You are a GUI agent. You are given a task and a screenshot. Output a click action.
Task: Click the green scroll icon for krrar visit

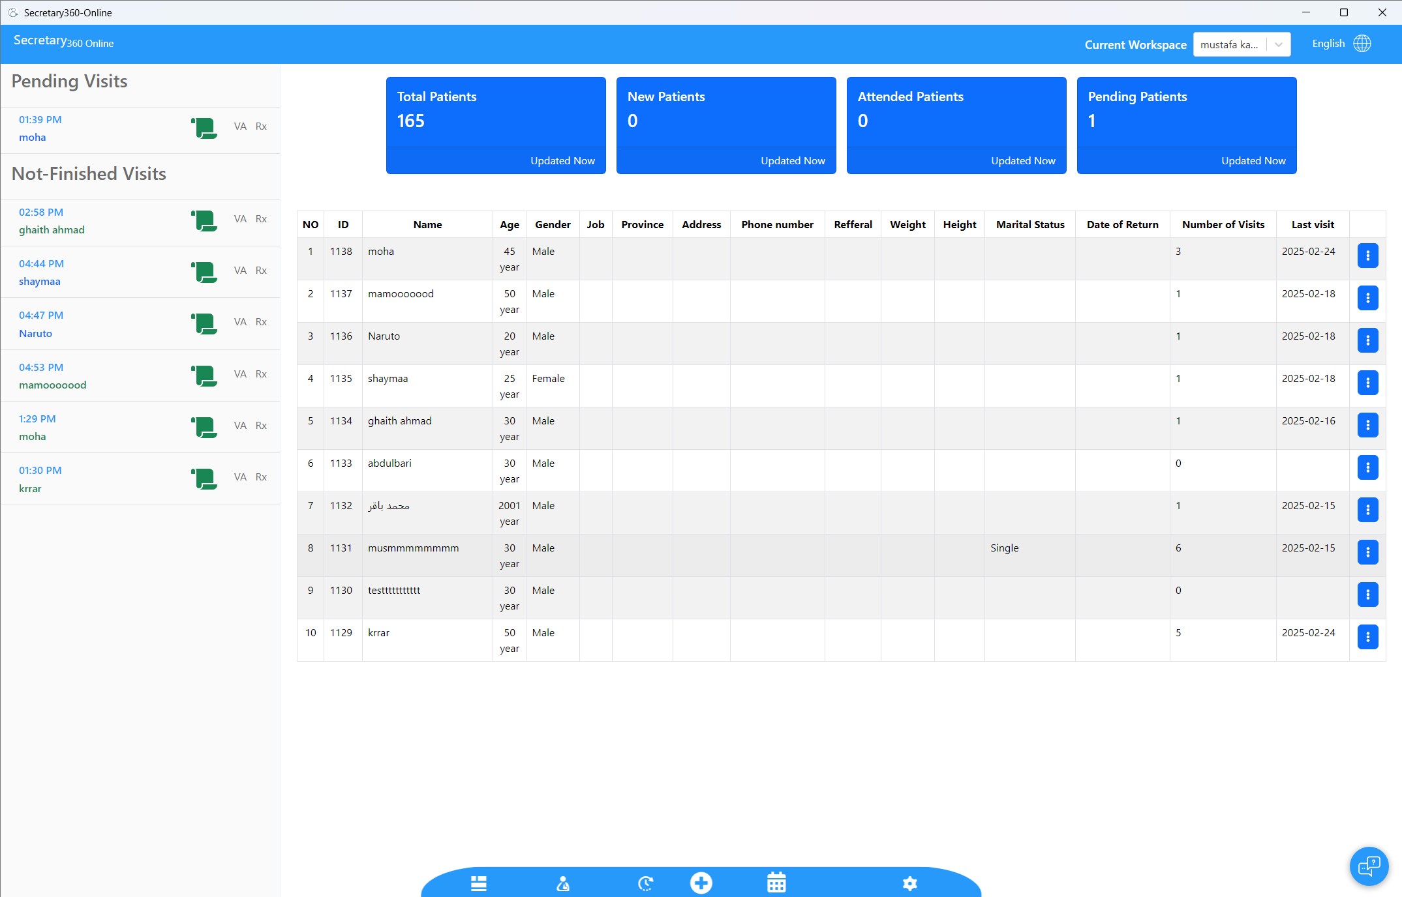pos(204,478)
